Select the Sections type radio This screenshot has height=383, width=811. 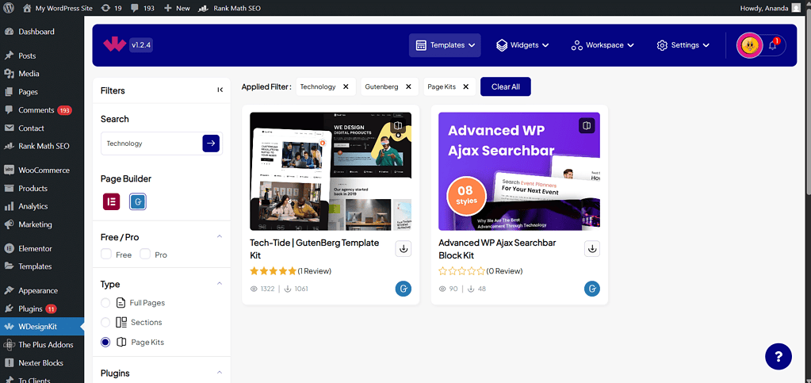pyautogui.click(x=105, y=323)
